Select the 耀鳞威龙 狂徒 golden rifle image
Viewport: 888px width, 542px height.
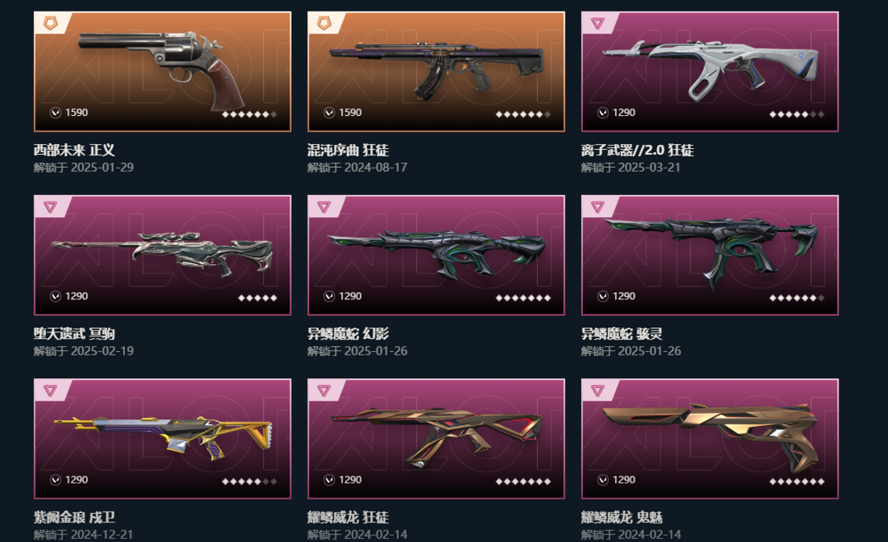tap(436, 439)
